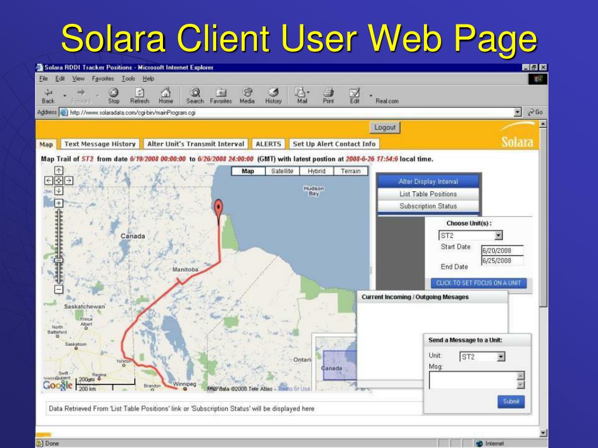The height and width of the screenshot is (448, 598).
Task: Open the Help menu
Action: [148, 79]
